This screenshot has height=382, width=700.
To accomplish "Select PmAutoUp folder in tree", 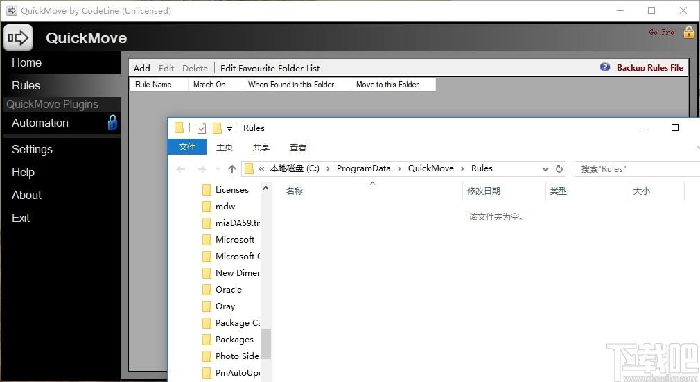I will pyautogui.click(x=231, y=372).
